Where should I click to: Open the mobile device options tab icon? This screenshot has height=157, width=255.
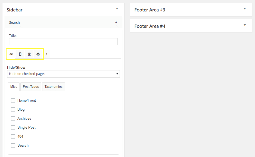(20, 54)
